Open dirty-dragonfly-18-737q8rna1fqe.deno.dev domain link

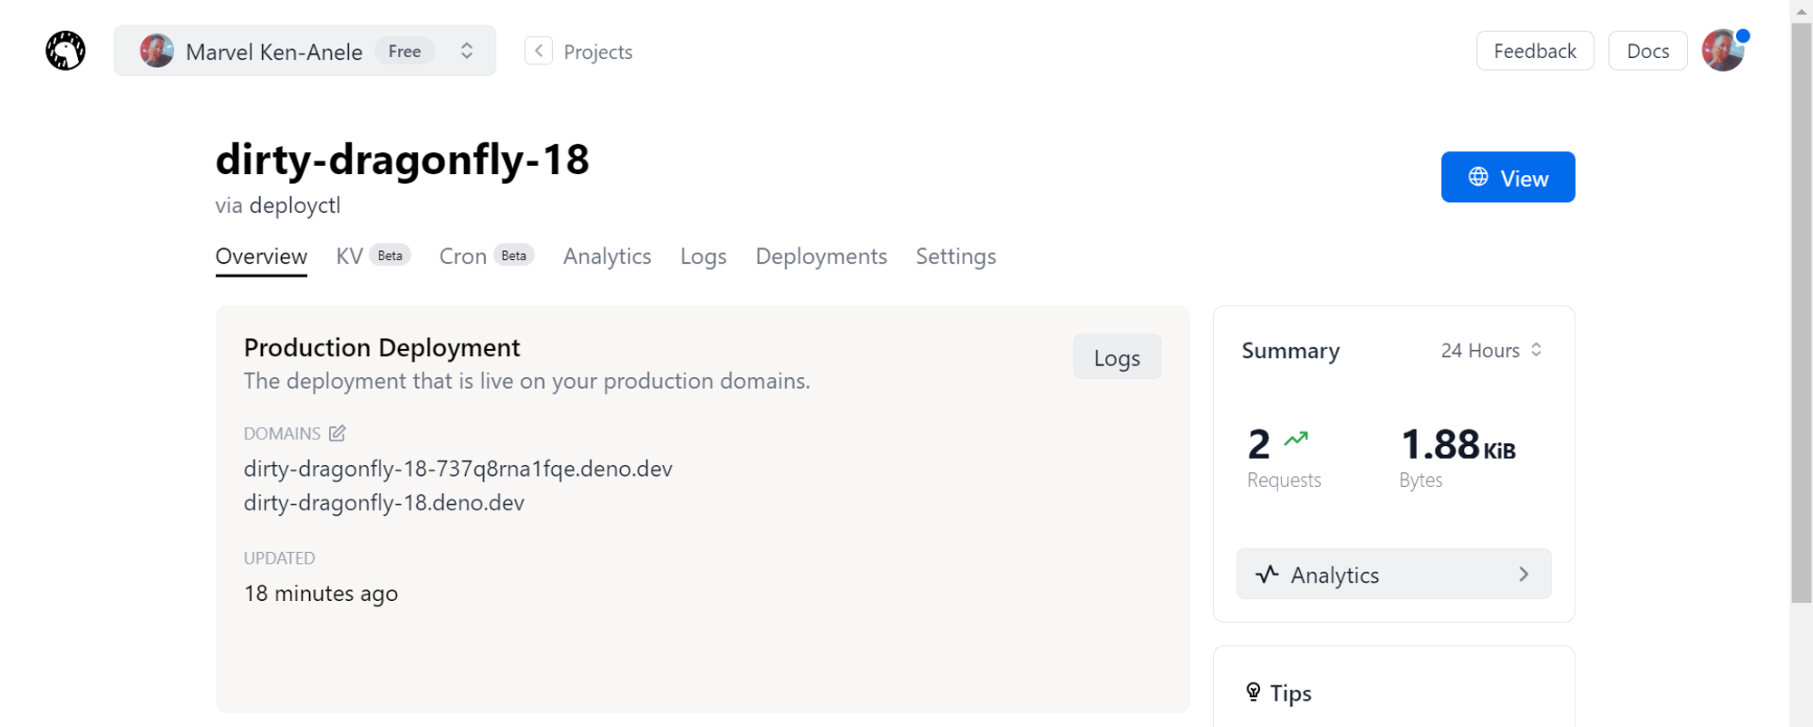(458, 469)
